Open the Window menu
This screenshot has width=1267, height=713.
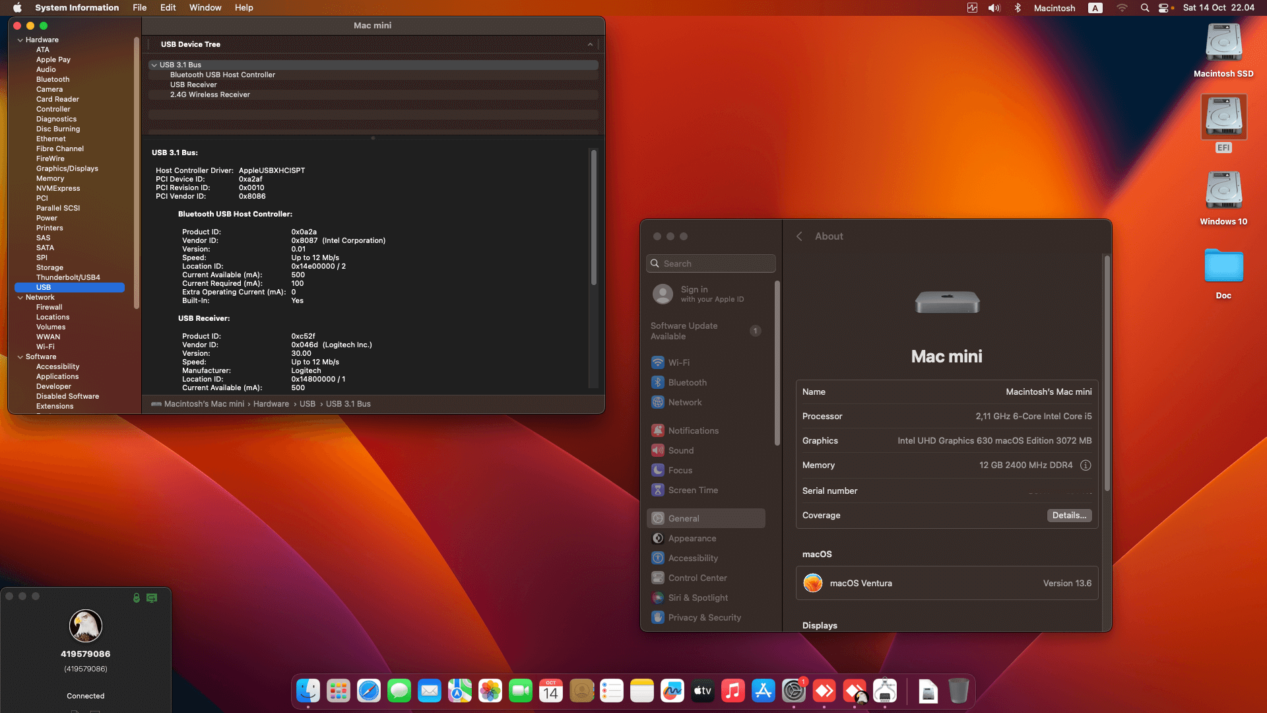coord(205,7)
